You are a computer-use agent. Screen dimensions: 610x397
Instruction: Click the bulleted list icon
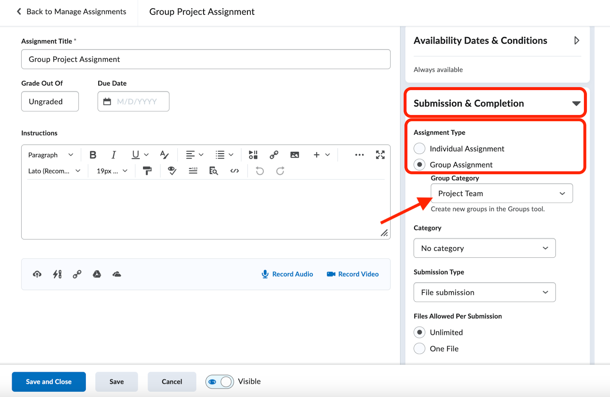(220, 155)
